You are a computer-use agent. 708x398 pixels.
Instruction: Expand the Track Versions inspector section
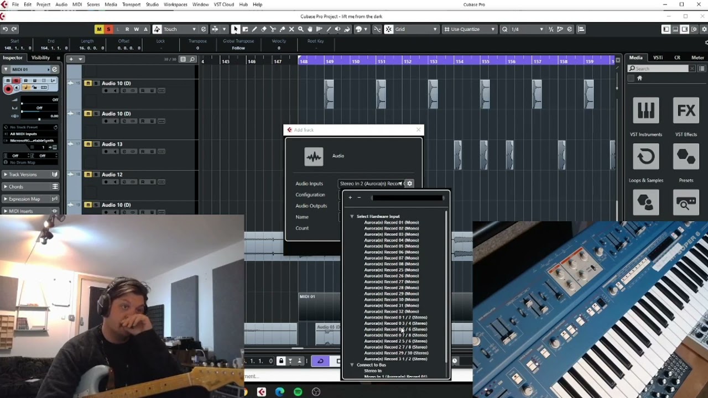31,175
